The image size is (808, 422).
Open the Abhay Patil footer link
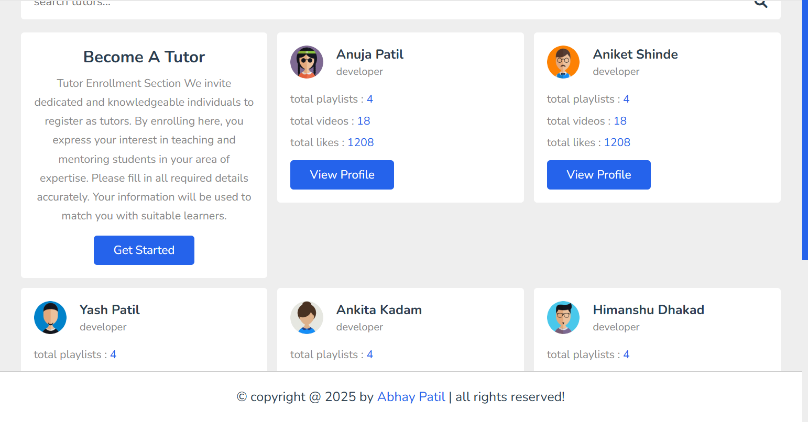click(411, 397)
